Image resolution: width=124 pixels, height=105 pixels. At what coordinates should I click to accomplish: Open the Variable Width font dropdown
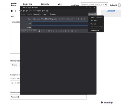[x=33, y=31]
